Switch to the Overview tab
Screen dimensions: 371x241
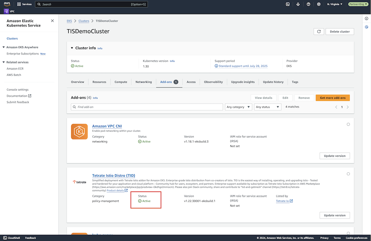(x=78, y=82)
